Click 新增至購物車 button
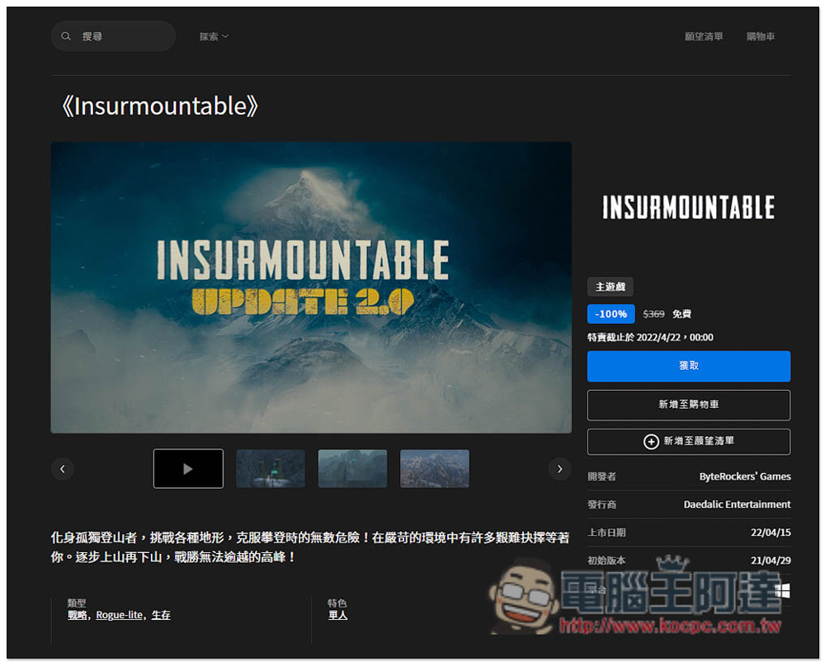The width and height of the screenshot is (825, 666). pos(689,405)
